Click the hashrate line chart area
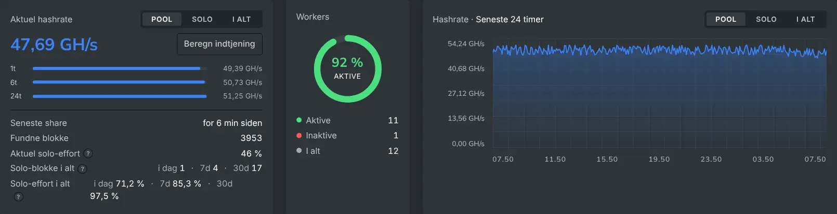Image resolution: width=837 pixels, height=214 pixels. coord(659,93)
